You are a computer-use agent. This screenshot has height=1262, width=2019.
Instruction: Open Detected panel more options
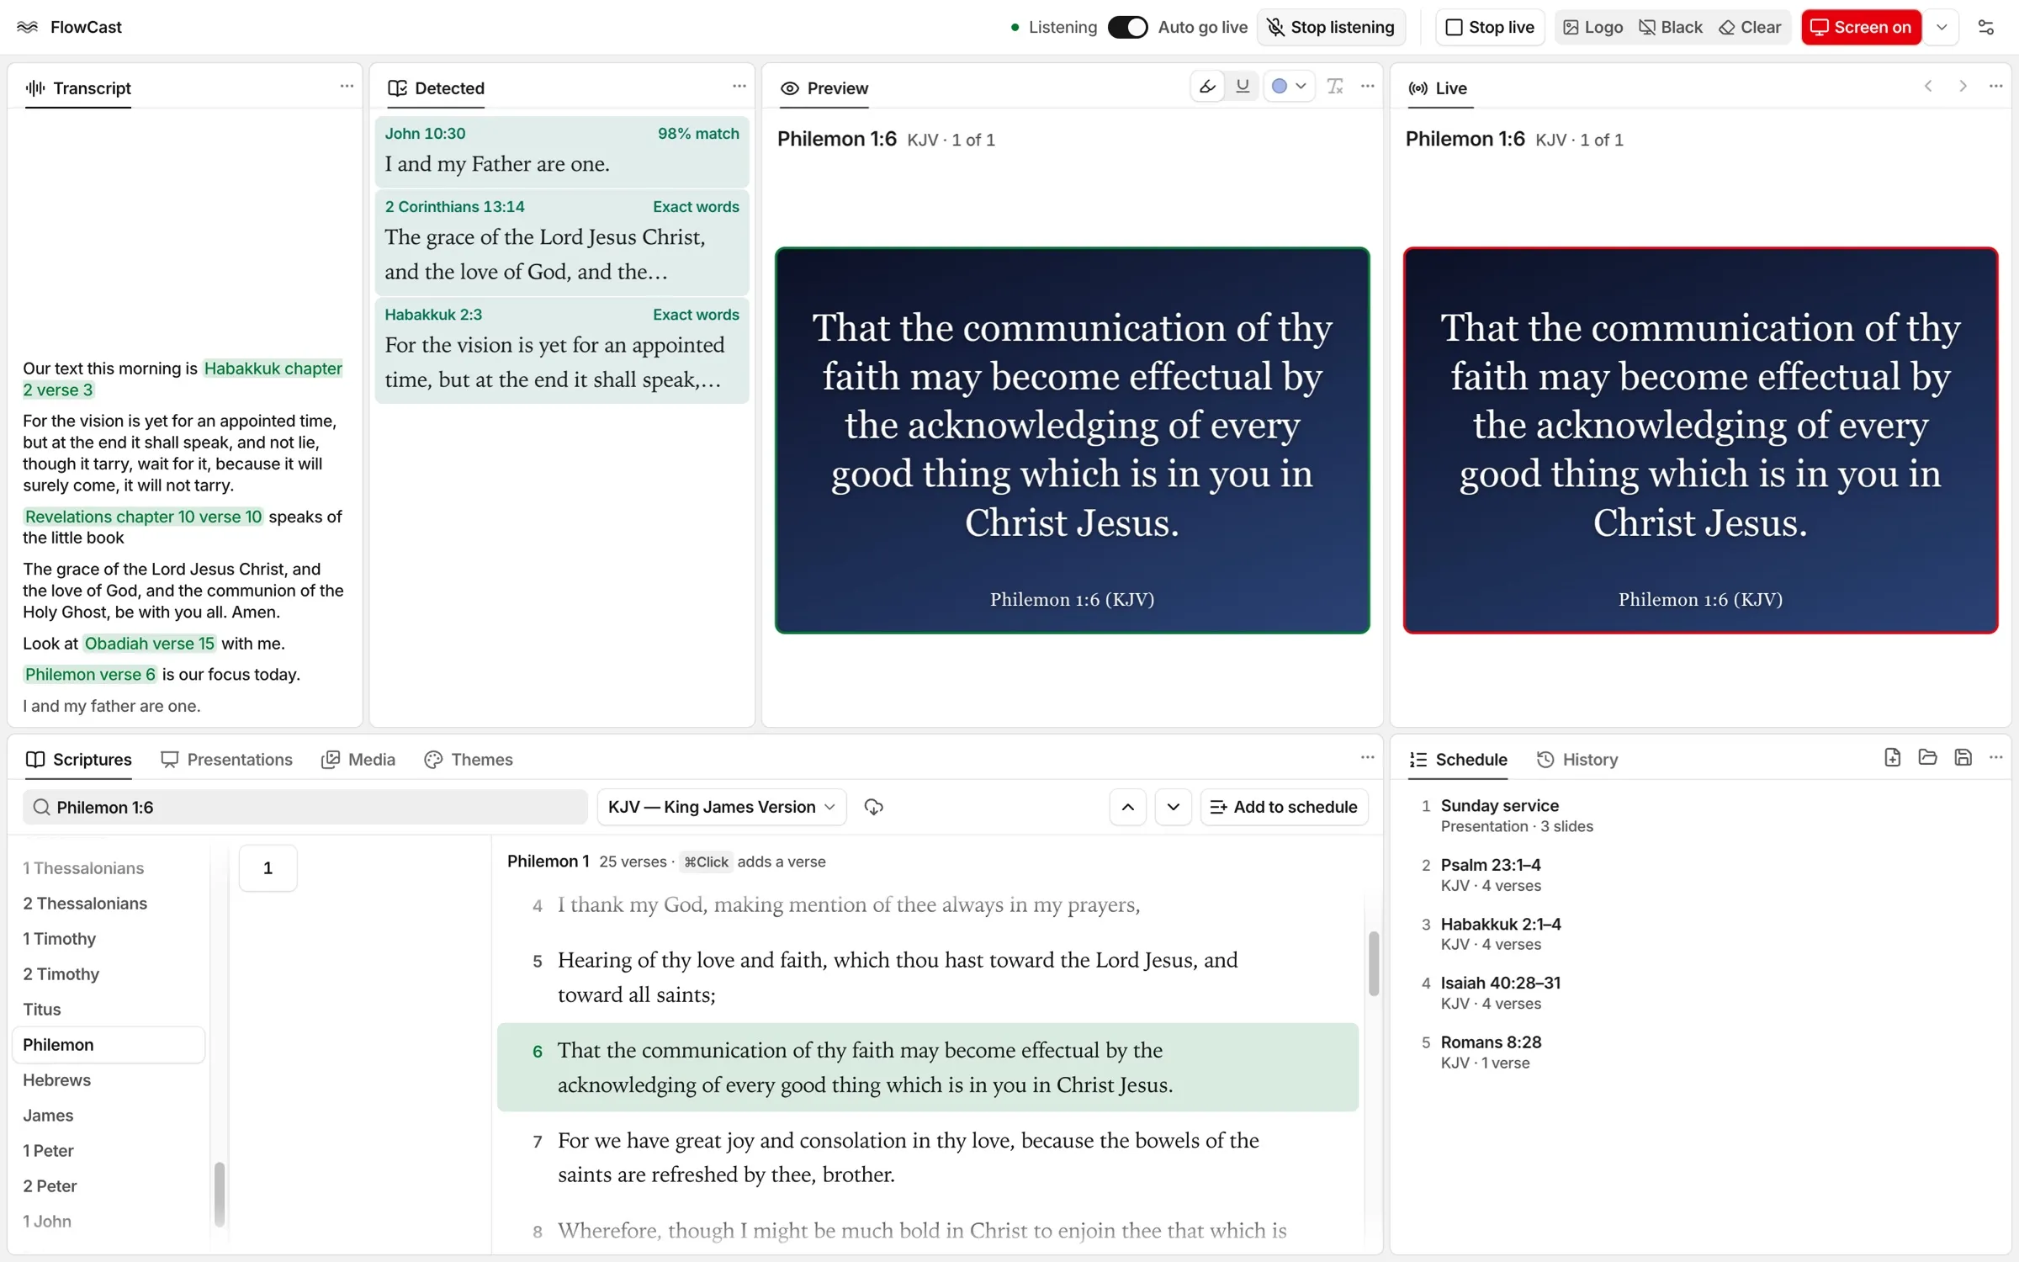(739, 87)
